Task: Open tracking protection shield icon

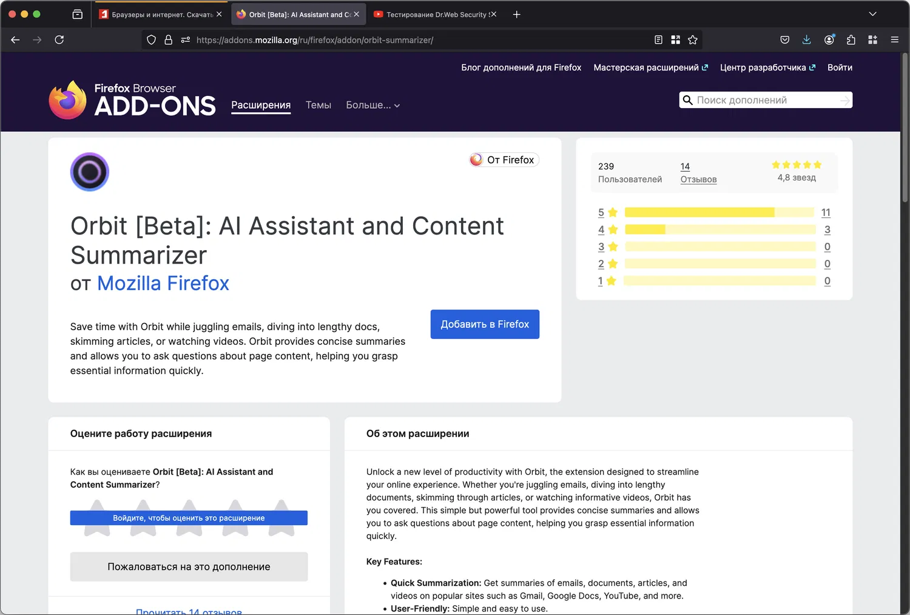Action: pos(152,40)
